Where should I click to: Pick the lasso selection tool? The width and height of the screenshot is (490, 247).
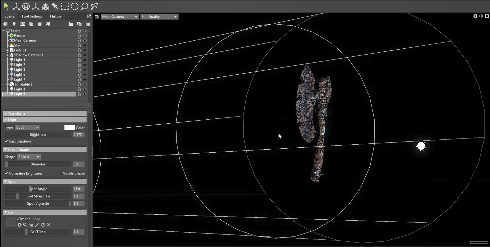point(85,6)
